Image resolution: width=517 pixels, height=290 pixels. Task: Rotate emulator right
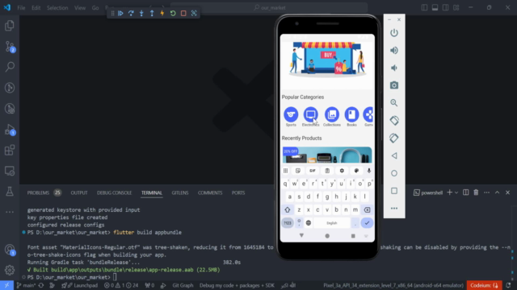pyautogui.click(x=394, y=138)
